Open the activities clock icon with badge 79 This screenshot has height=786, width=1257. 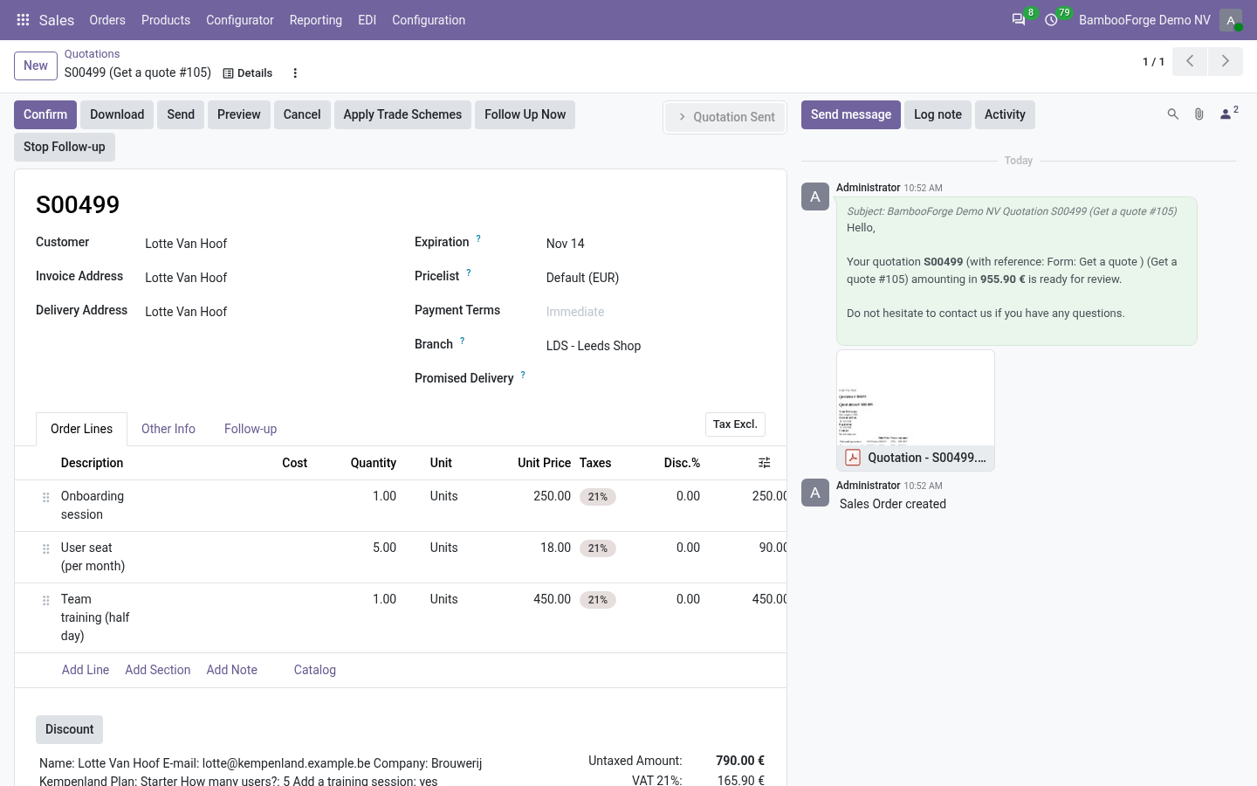[x=1052, y=19]
